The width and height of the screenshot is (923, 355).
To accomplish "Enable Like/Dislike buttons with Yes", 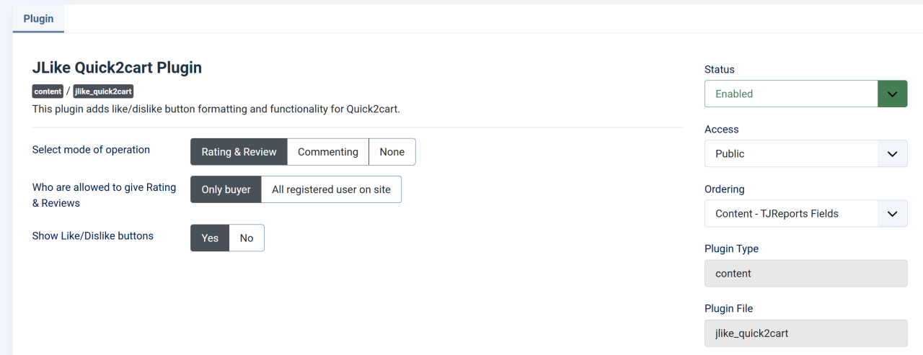I will pos(210,238).
